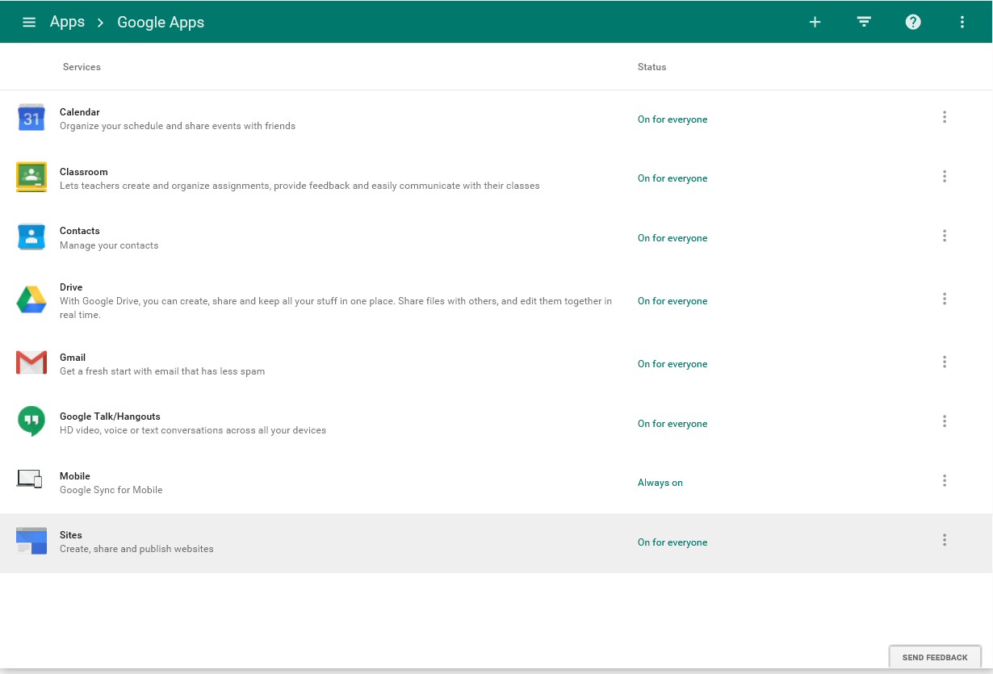Open three-dot menu for Classroom row
This screenshot has height=674, width=993.
point(945,176)
